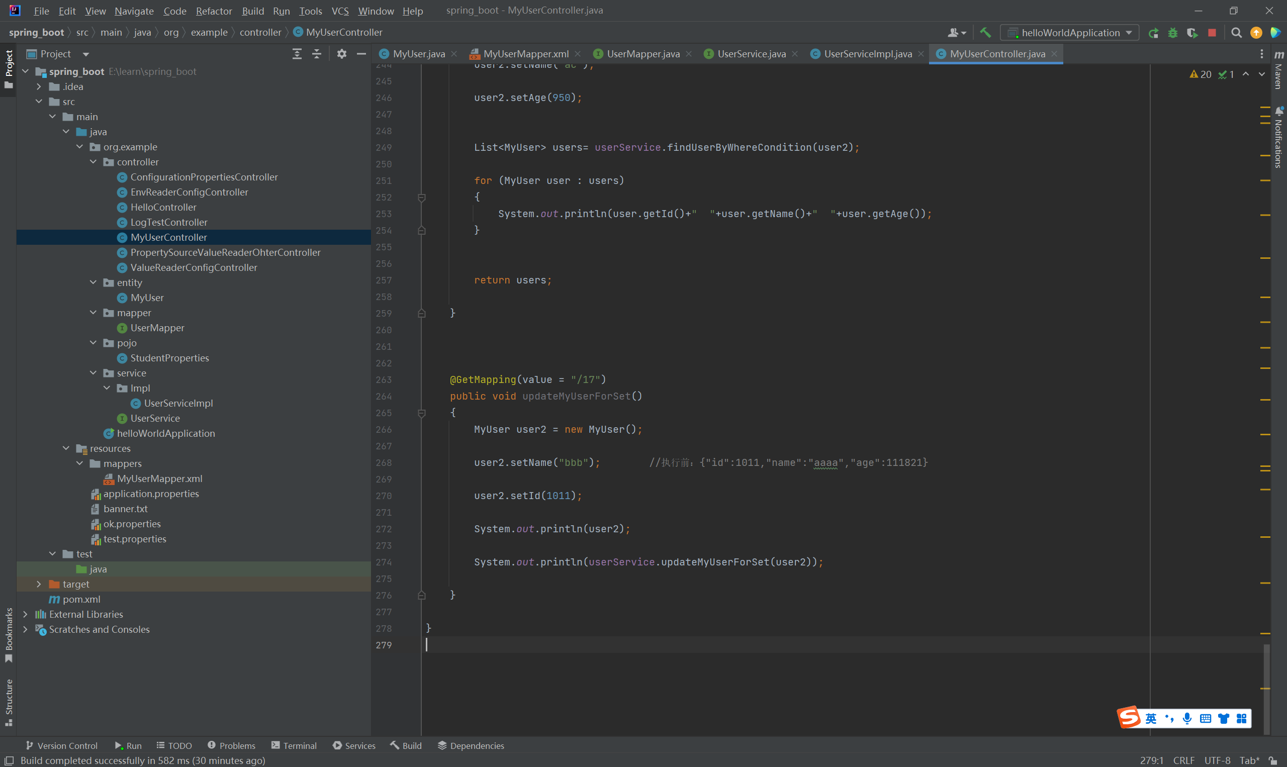Image resolution: width=1287 pixels, height=767 pixels.
Task: Toggle the Structure tool window button
Action: point(8,701)
